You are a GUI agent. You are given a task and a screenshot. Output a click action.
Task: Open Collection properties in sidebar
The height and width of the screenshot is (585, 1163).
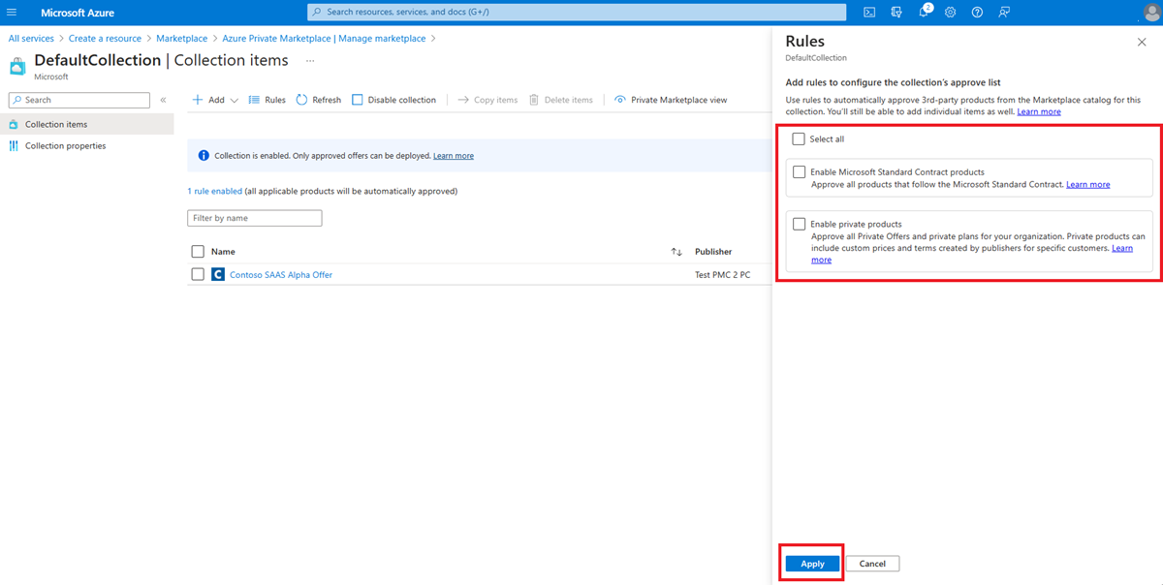[65, 146]
